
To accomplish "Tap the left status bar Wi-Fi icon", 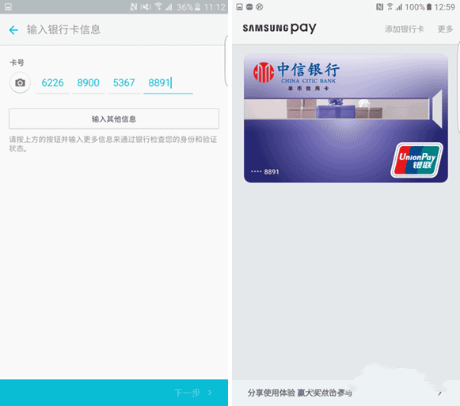I will [x=158, y=7].
